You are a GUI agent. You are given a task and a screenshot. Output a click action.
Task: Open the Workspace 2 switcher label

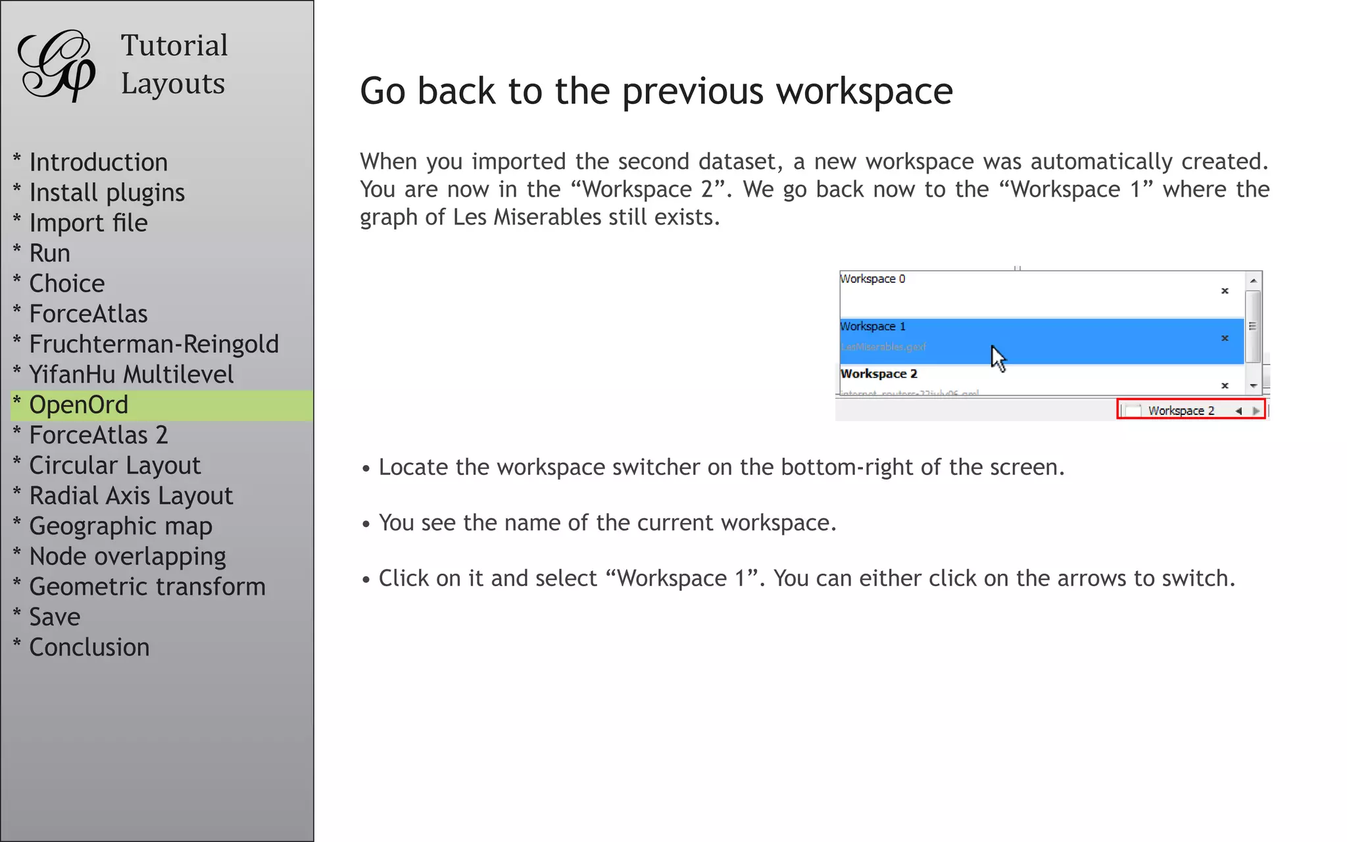click(x=1181, y=410)
